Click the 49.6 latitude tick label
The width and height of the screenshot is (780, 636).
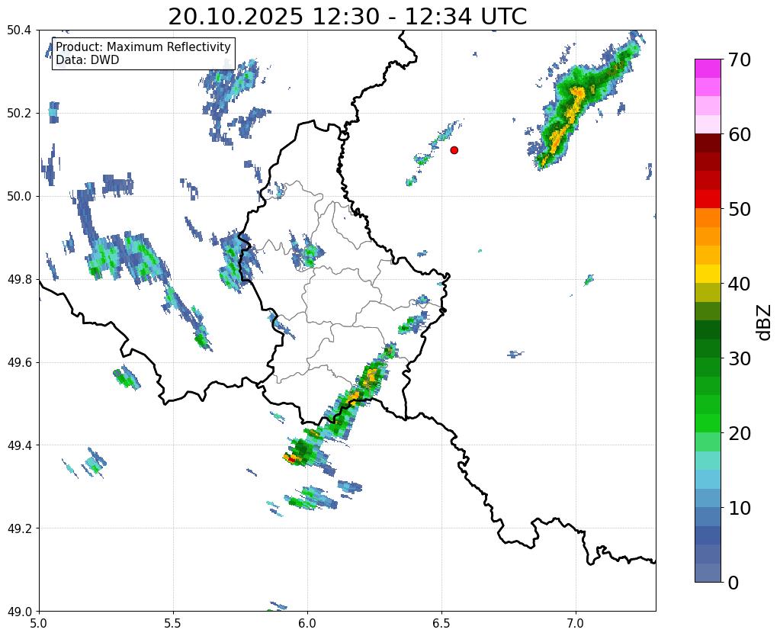pos(19,362)
